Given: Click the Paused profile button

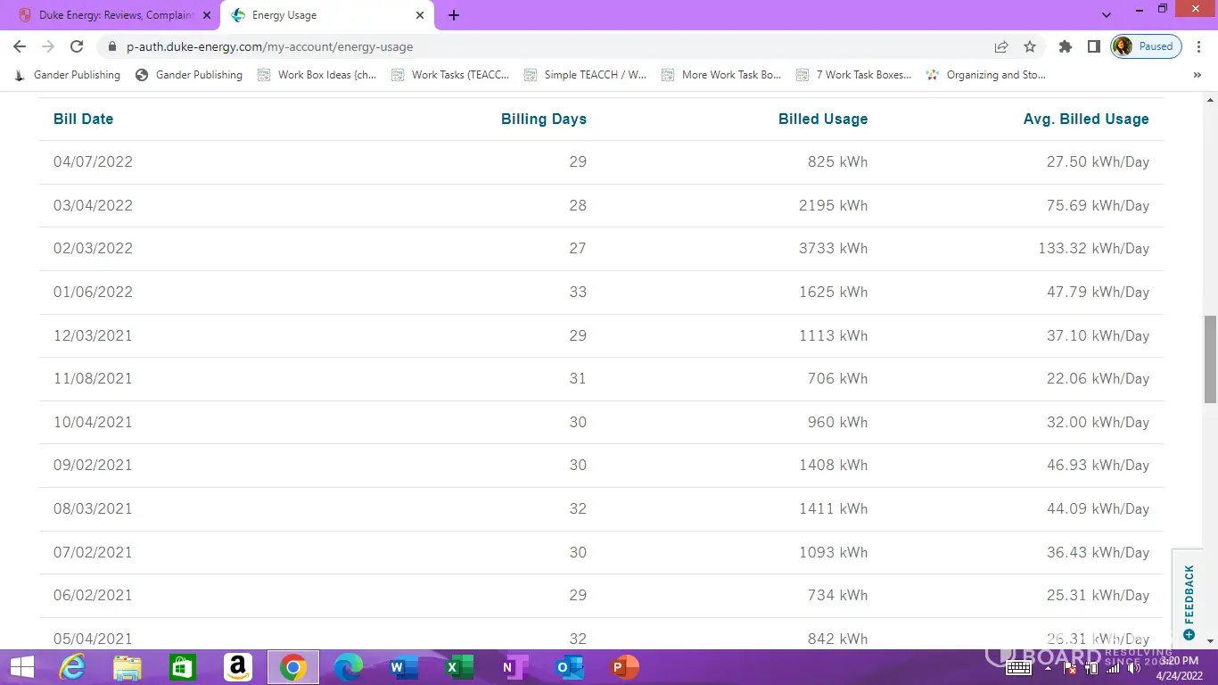Looking at the screenshot, I should (x=1147, y=46).
